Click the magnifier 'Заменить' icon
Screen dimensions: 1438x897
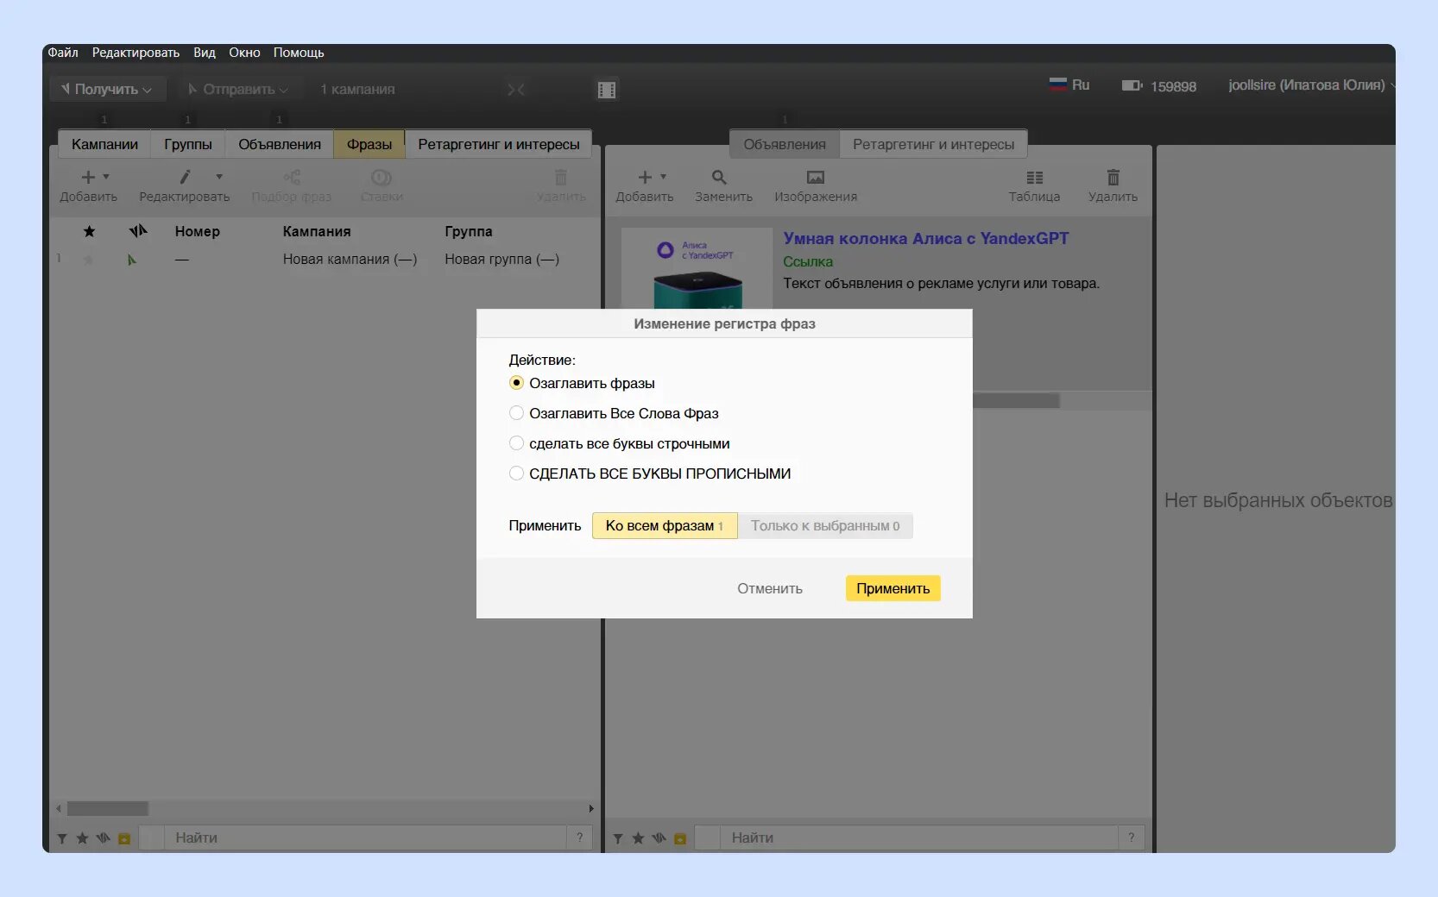(x=719, y=177)
